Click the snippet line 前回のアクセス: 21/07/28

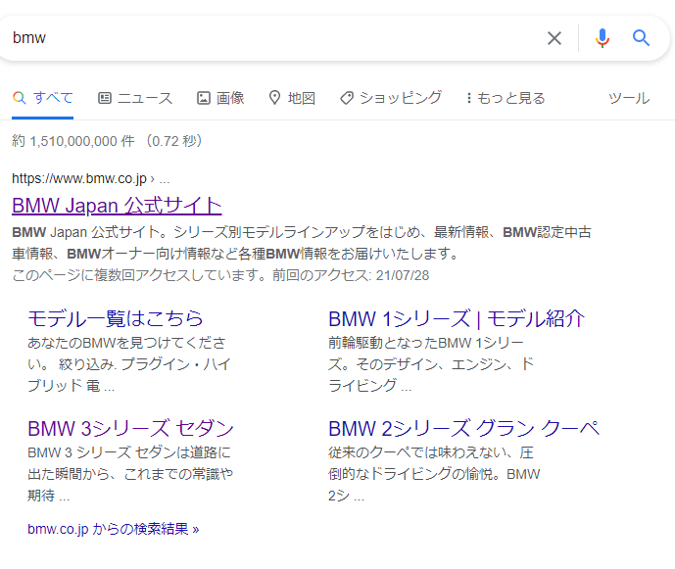pyautogui.click(x=351, y=275)
